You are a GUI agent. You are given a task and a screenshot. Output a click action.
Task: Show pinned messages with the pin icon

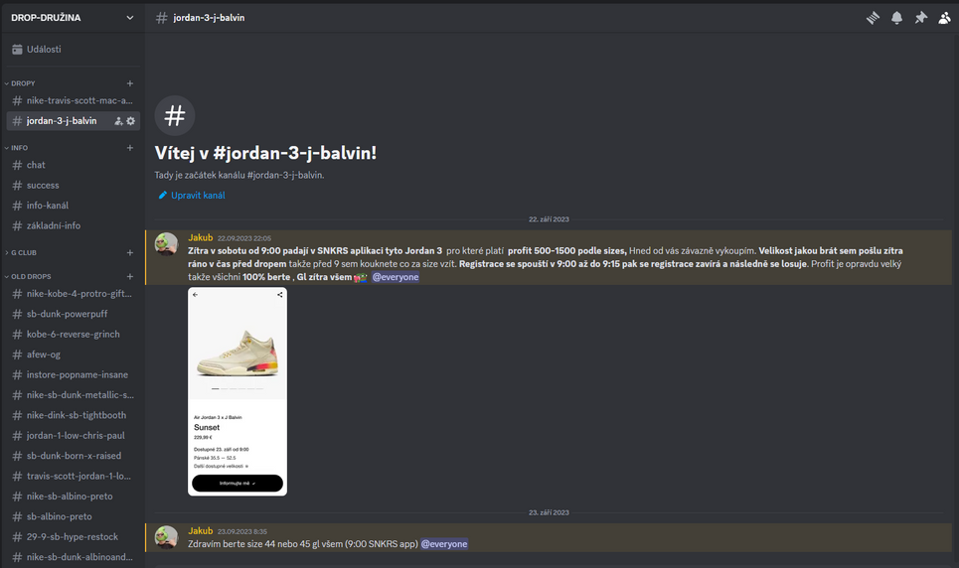tap(920, 18)
